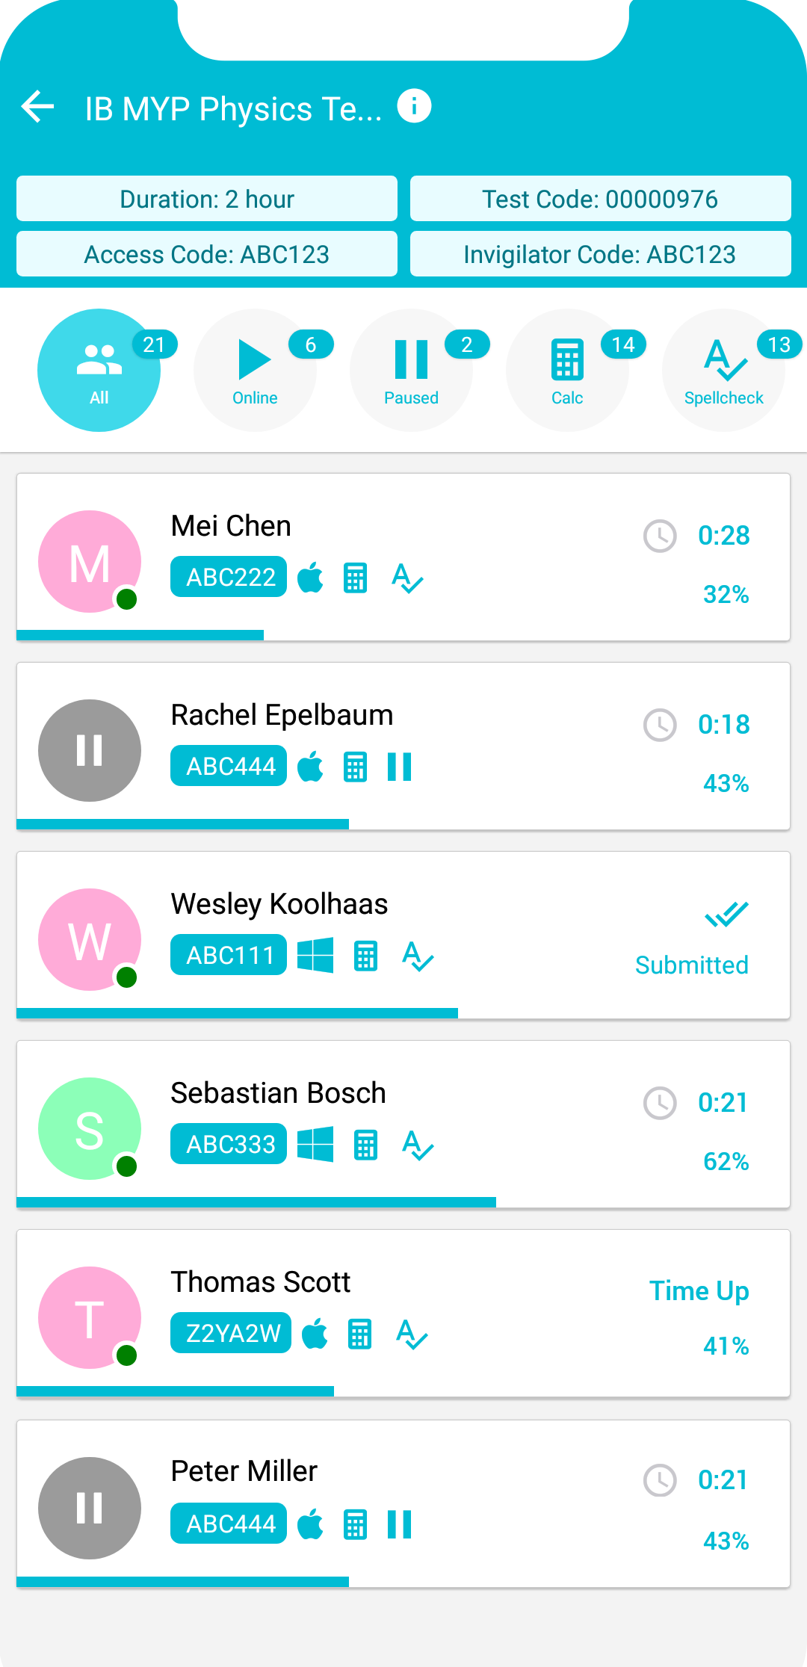This screenshot has height=1667, width=807.
Task: Filter students with Calc enabled
Action: pyautogui.click(x=568, y=370)
